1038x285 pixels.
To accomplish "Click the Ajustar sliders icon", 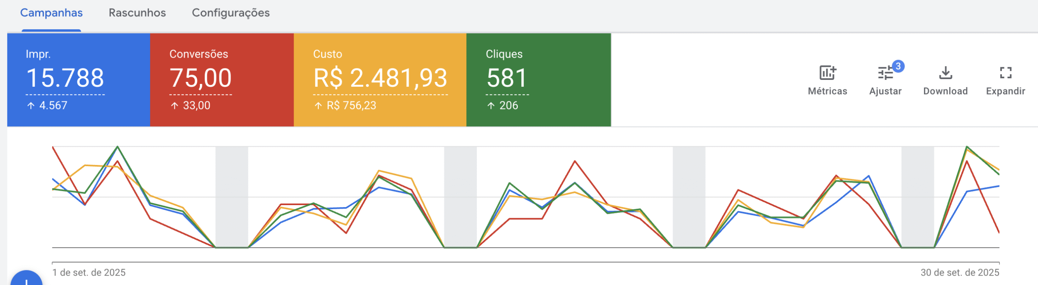I will [x=885, y=74].
